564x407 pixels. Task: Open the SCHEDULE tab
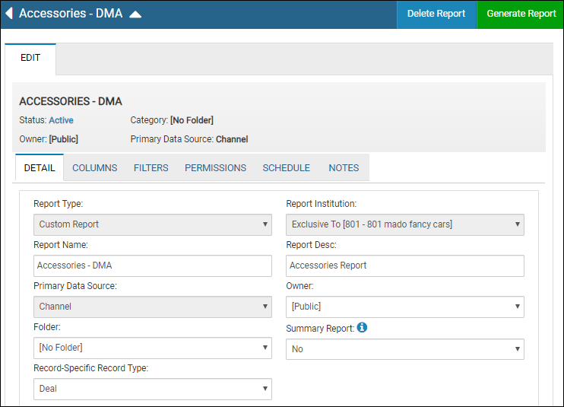pos(287,168)
